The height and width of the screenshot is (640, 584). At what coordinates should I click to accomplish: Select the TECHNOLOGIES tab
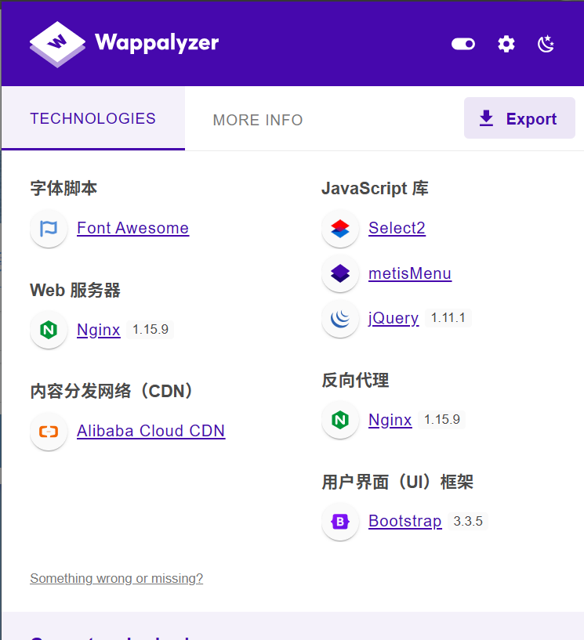[x=93, y=118]
